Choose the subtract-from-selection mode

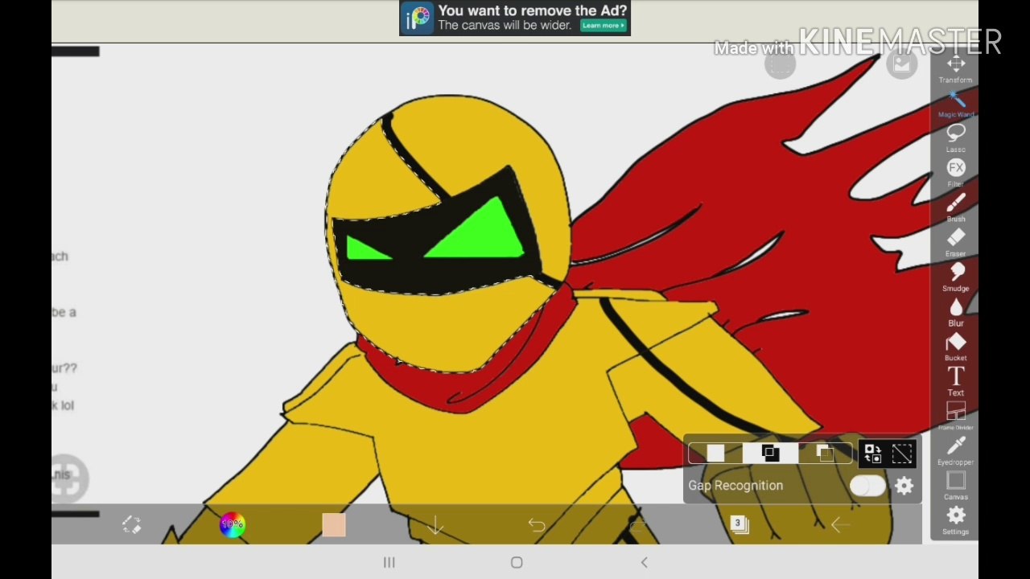click(x=825, y=454)
